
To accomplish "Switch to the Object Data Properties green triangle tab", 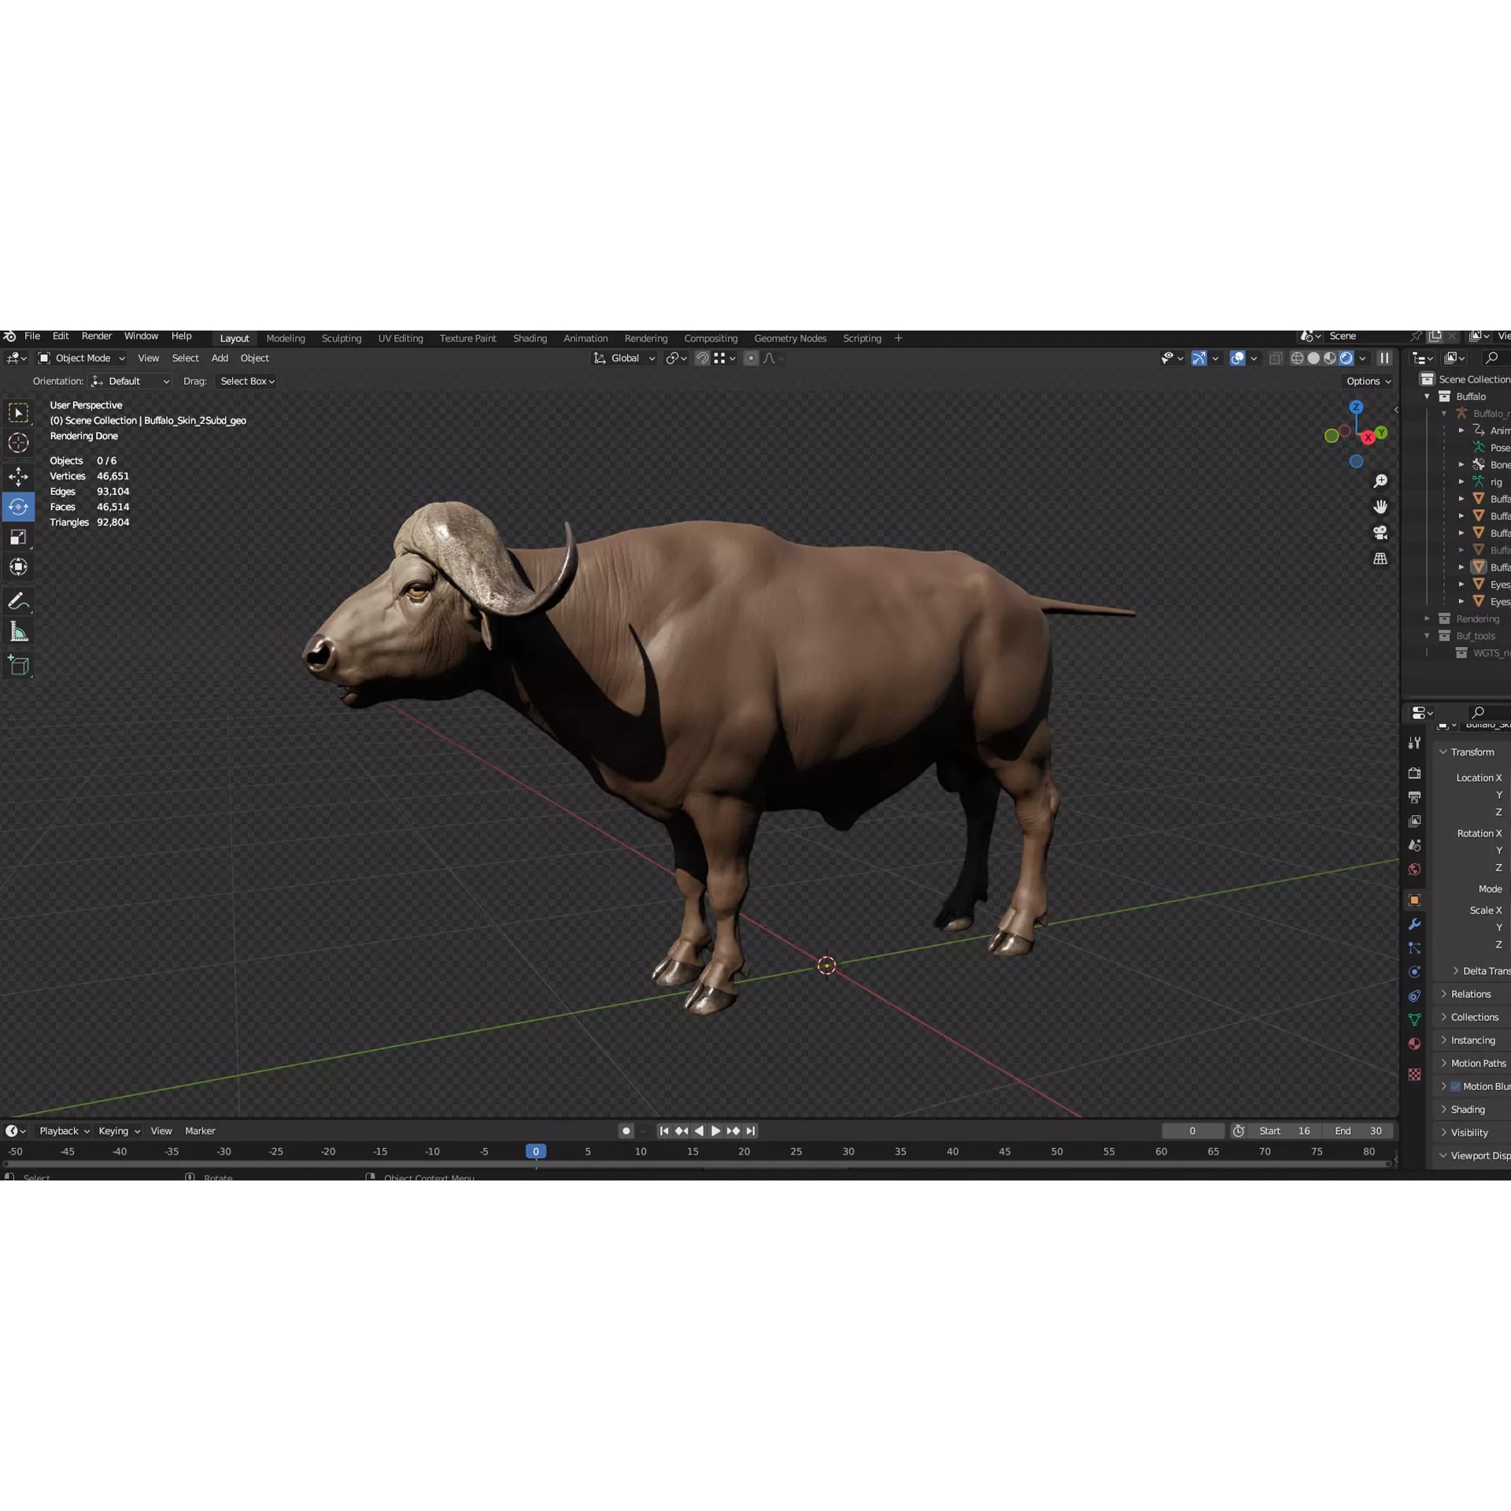I will coord(1414,1019).
